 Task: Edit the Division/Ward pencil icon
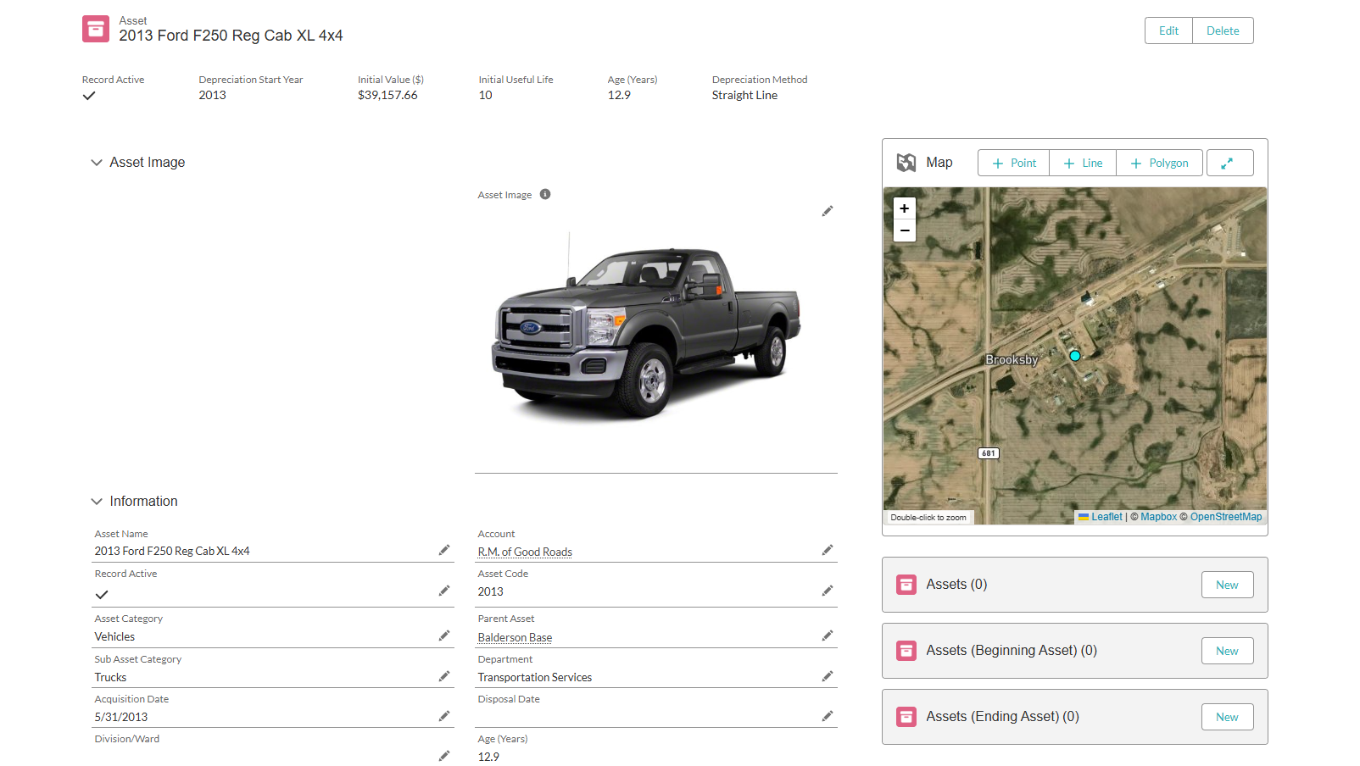444,755
